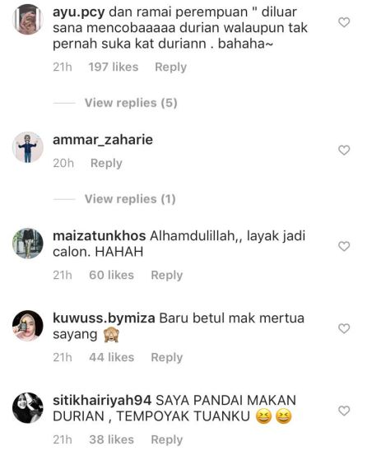Reply to kuwuss.bymiza's comment

pyautogui.click(x=167, y=357)
